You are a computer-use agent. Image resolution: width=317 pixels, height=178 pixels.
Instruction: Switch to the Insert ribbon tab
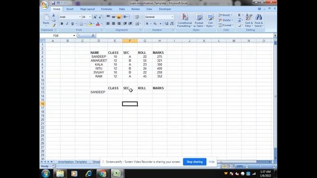70,9
